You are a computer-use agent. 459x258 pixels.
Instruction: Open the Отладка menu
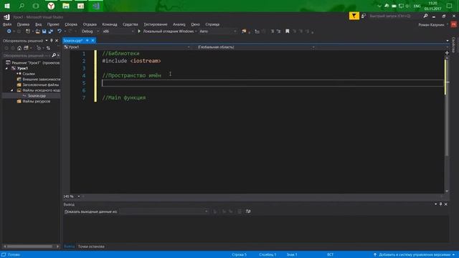click(90, 24)
